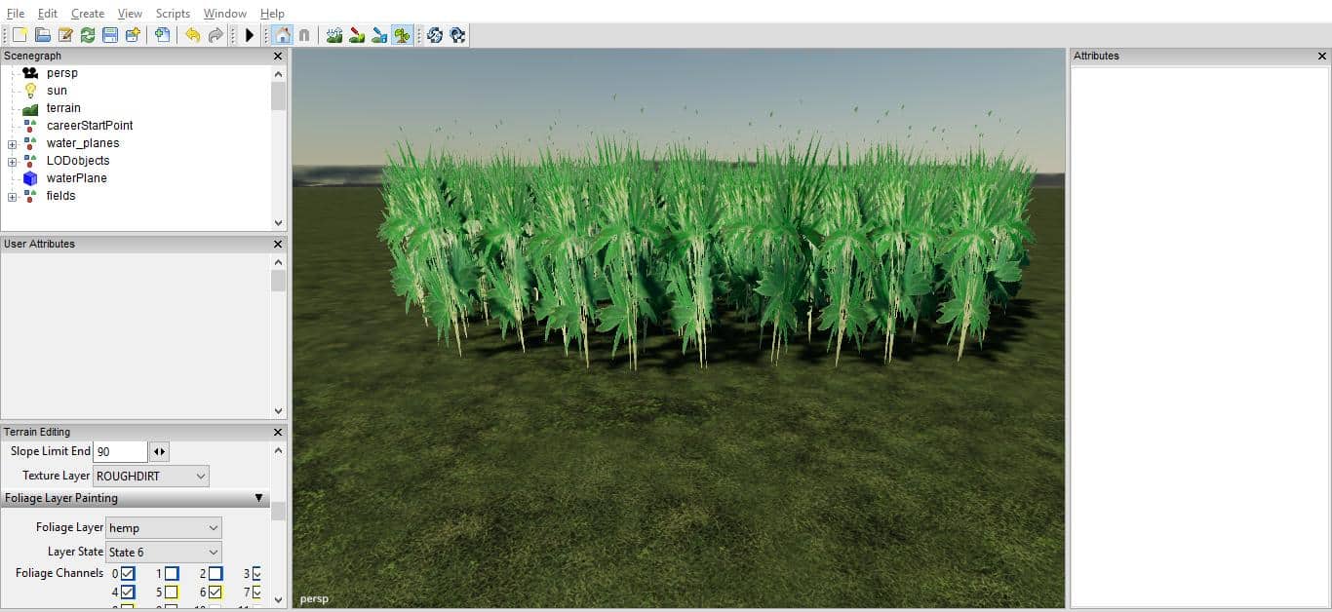Click the Slope Limit End slider button
The width and height of the screenshot is (1332, 612).
[x=159, y=451]
